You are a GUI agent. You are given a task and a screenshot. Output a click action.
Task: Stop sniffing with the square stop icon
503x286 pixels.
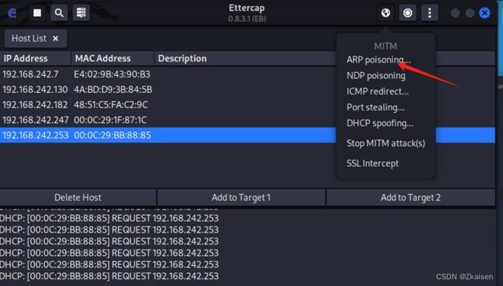click(37, 13)
